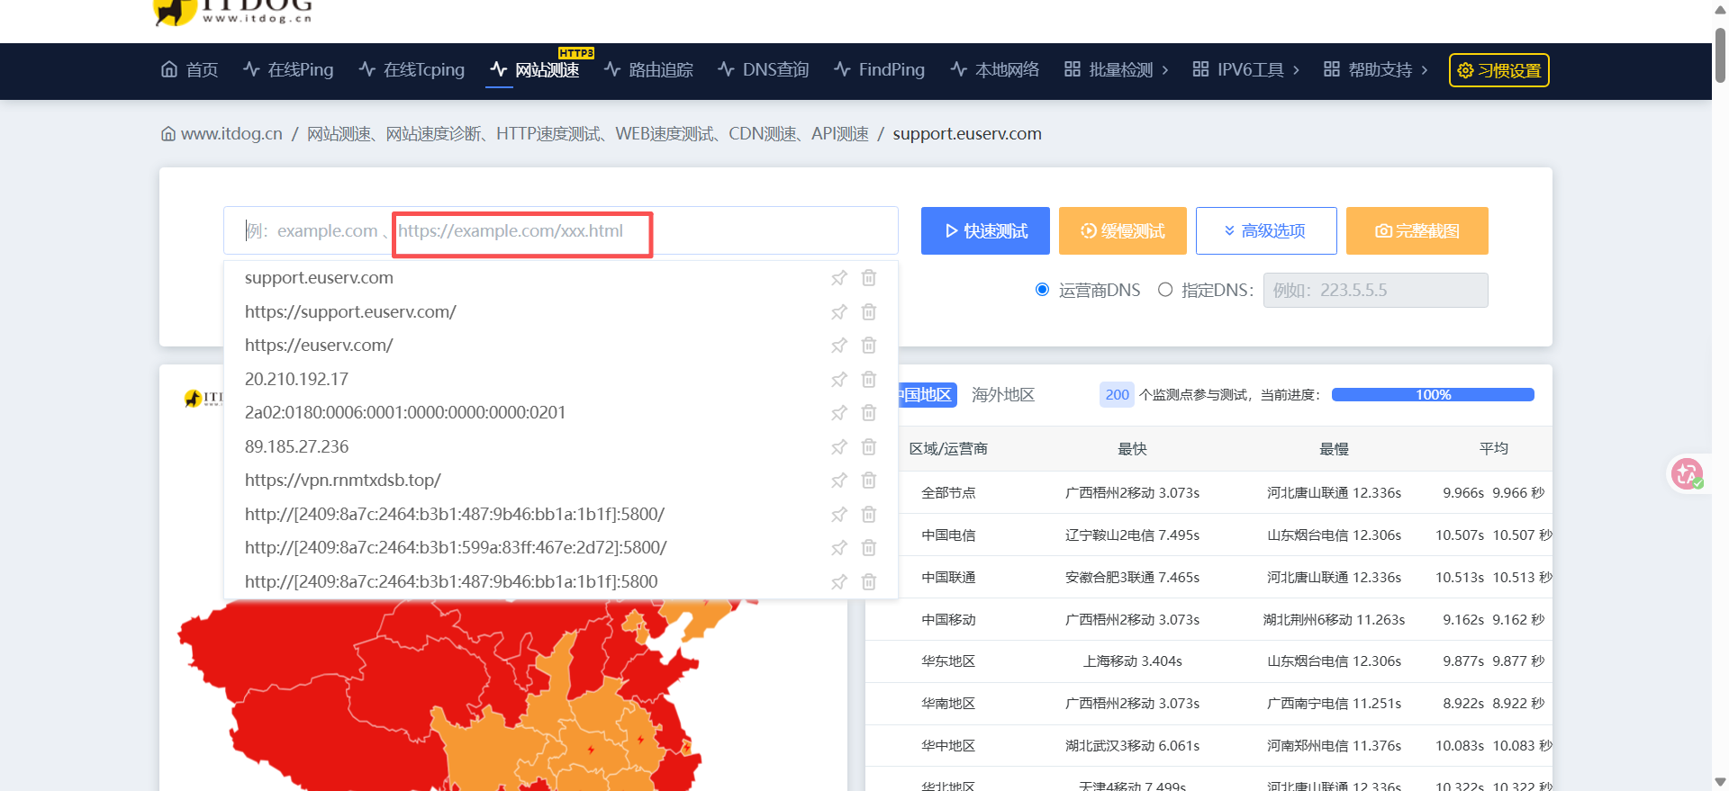Open 在线Ping from the navigation bar
This screenshot has height=791, width=1729.
click(x=288, y=70)
